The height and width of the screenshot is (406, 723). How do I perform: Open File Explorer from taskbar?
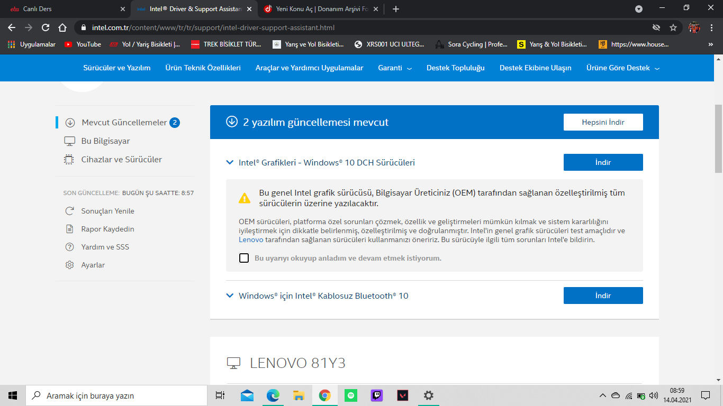coord(299,395)
